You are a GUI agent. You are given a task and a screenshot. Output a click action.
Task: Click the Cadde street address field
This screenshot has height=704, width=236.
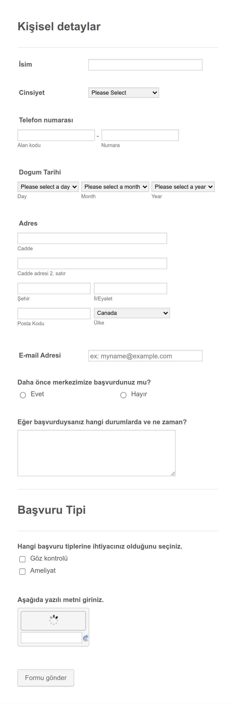[x=92, y=238]
